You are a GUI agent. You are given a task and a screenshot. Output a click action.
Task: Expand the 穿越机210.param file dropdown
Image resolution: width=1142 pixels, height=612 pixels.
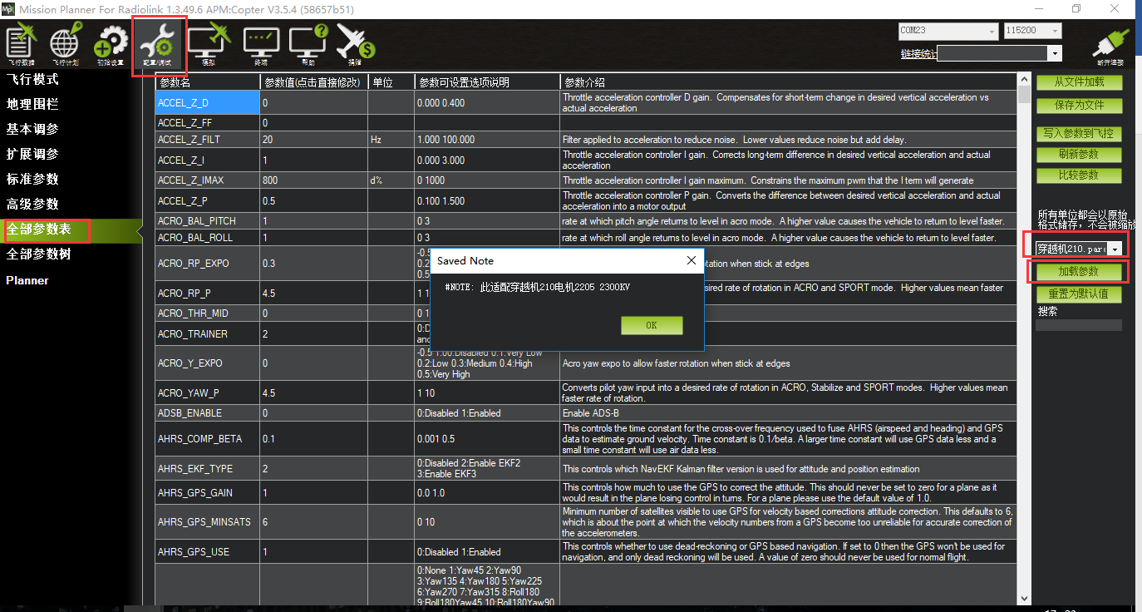tap(1115, 249)
